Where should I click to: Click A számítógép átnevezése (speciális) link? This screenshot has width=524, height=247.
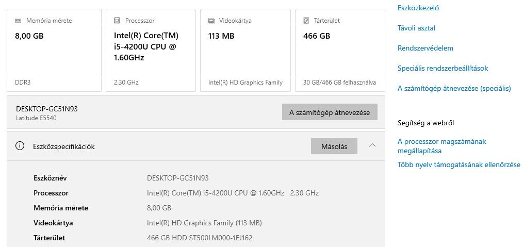click(454, 88)
